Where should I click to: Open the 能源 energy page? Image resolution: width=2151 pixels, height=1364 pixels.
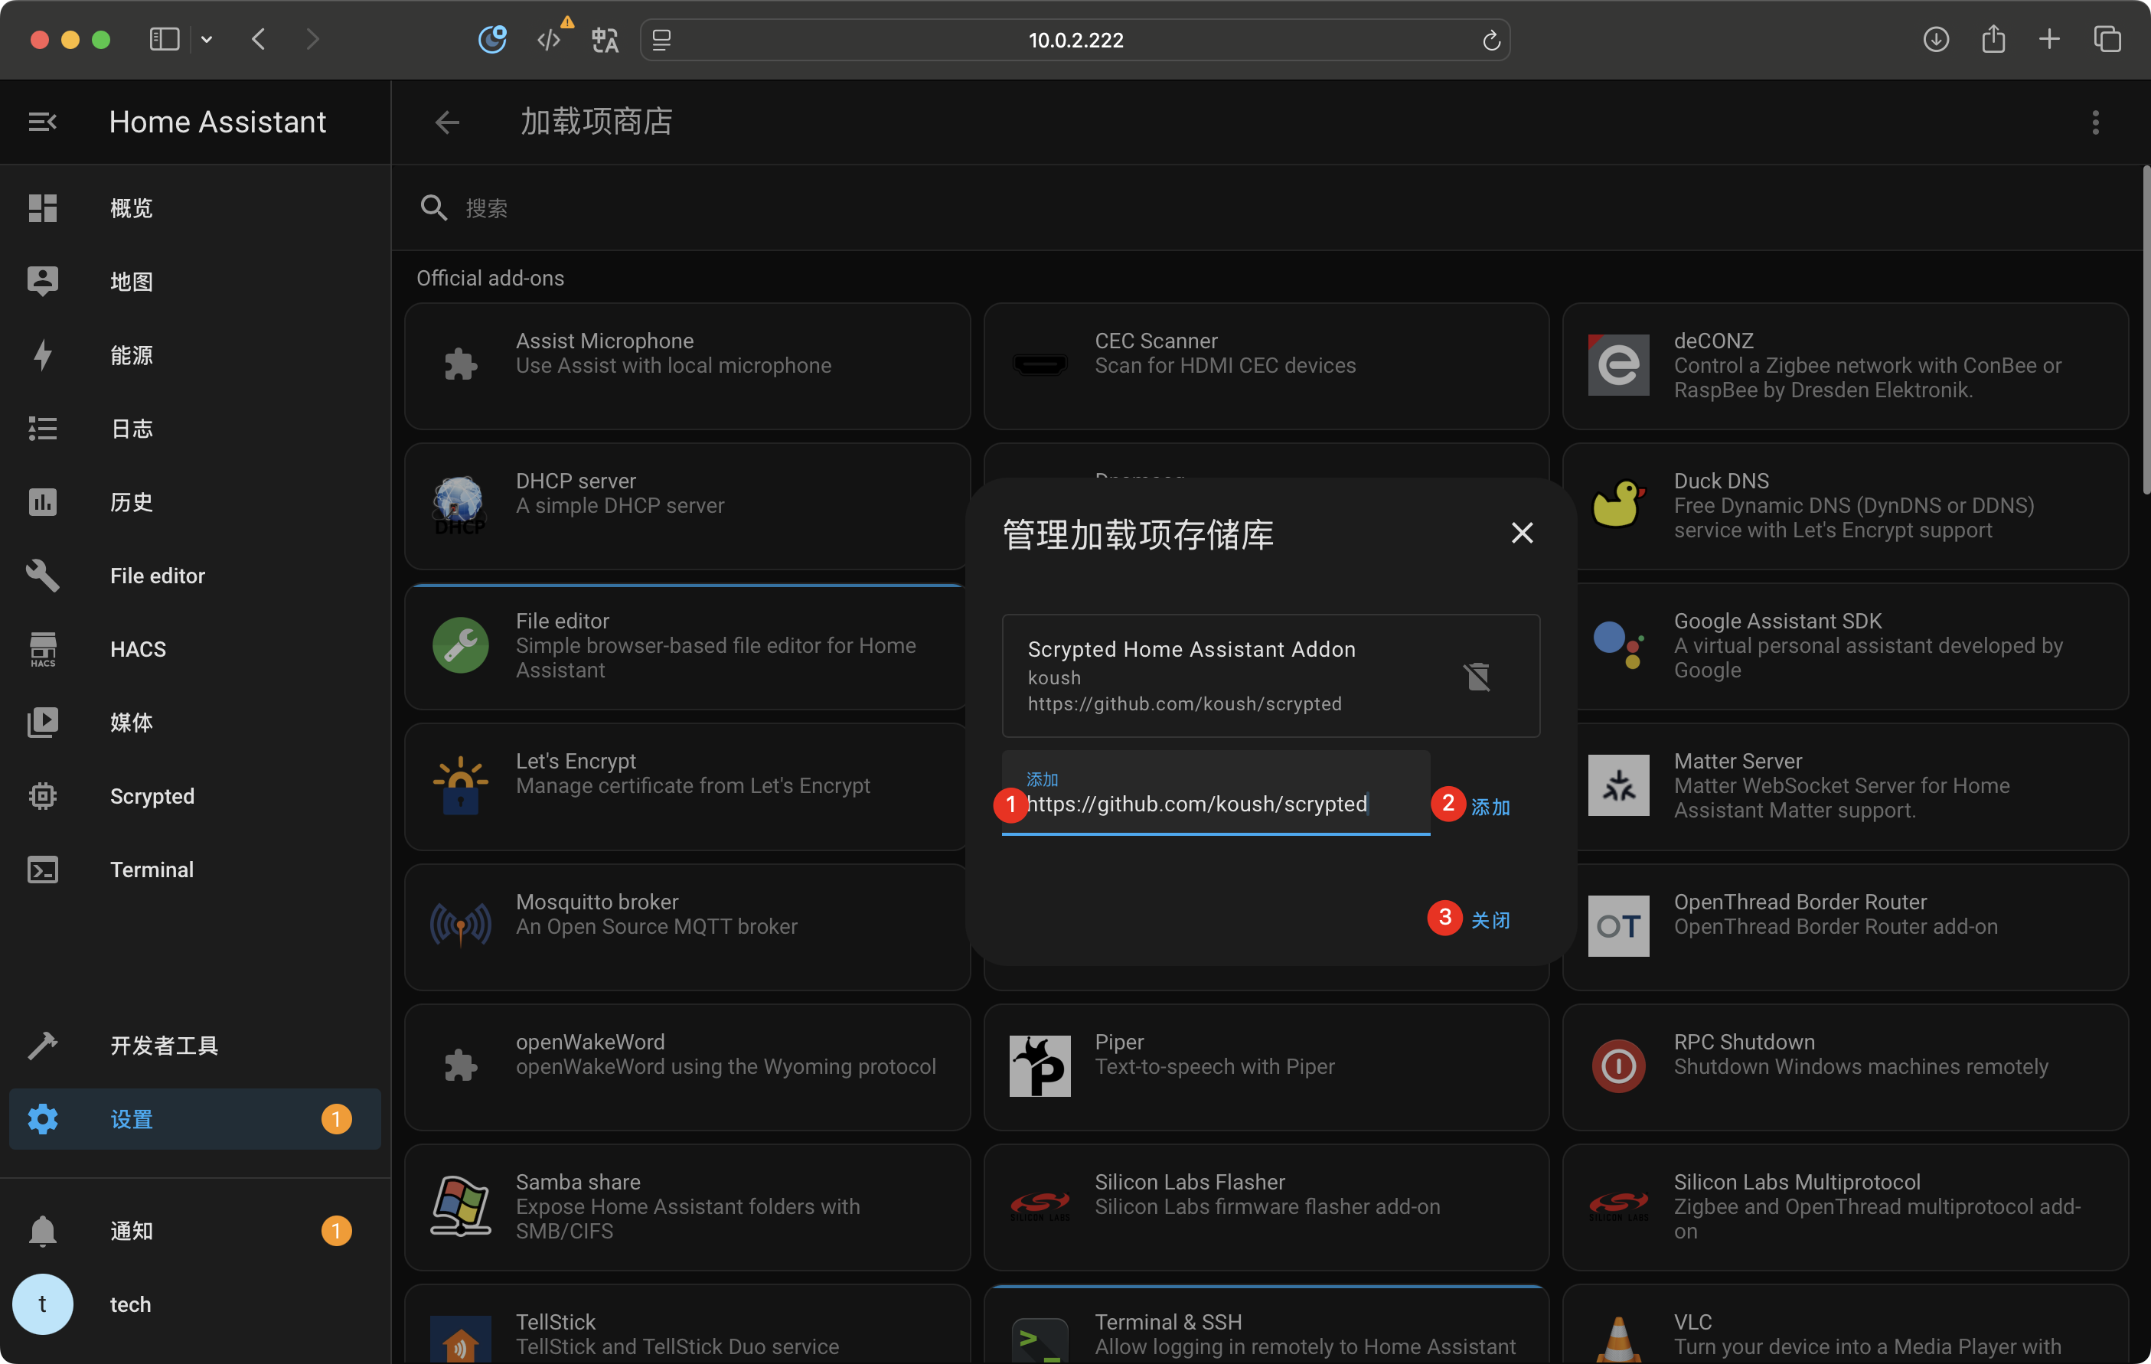pos(194,354)
